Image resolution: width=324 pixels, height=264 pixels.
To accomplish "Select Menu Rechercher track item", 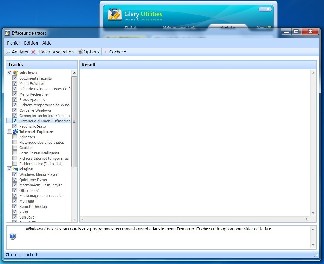I will coord(34,94).
